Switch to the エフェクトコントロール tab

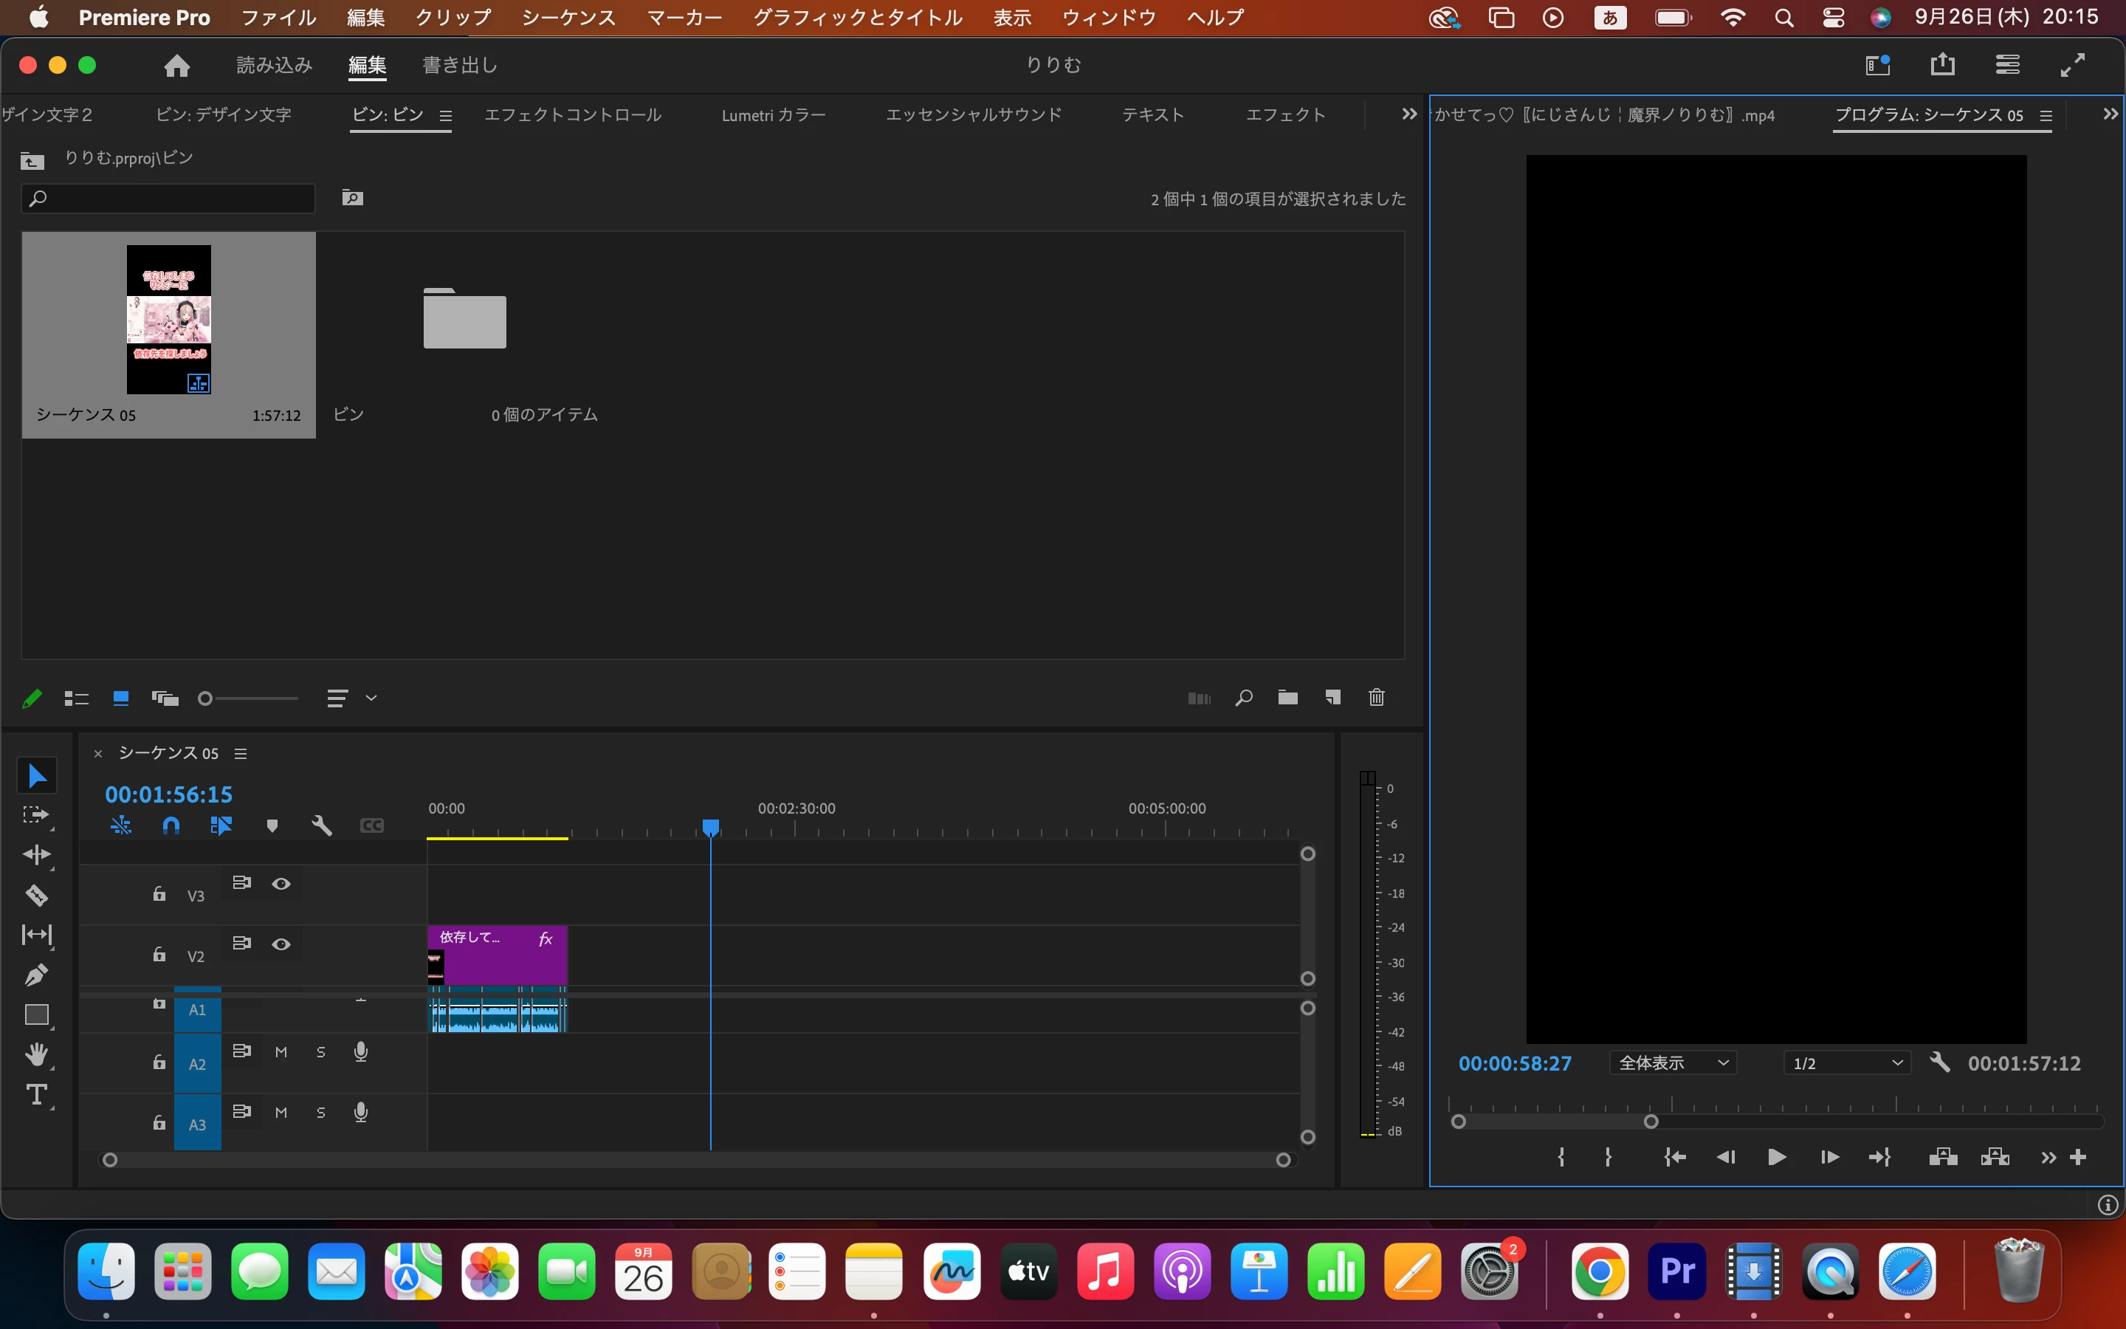click(573, 115)
